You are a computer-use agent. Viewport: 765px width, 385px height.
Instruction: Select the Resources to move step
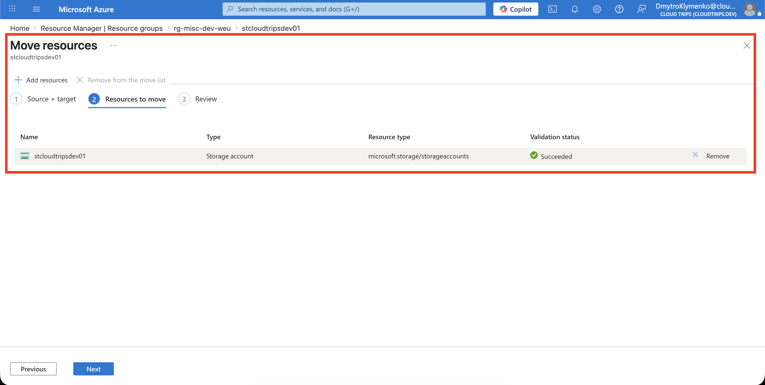tap(127, 99)
